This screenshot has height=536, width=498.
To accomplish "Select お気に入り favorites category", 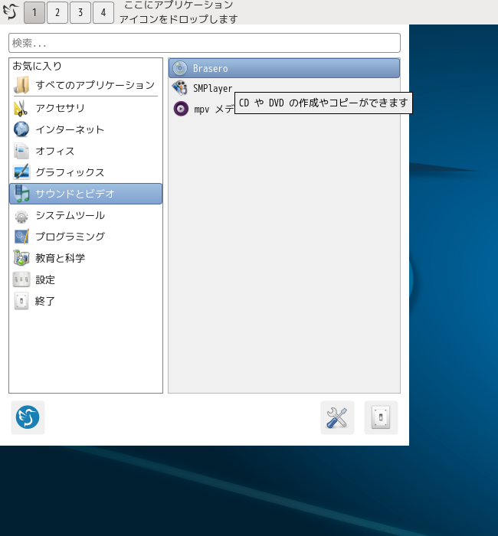I will click(37, 66).
